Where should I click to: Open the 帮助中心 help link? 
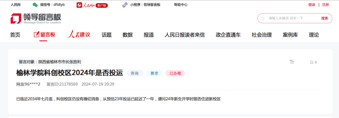point(181,5)
